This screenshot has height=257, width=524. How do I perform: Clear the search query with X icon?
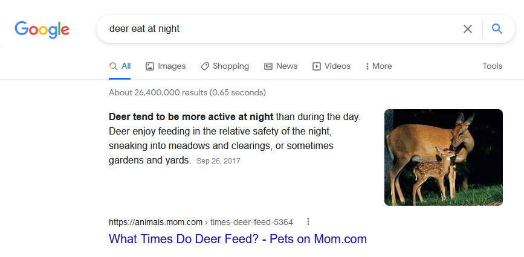[468, 29]
